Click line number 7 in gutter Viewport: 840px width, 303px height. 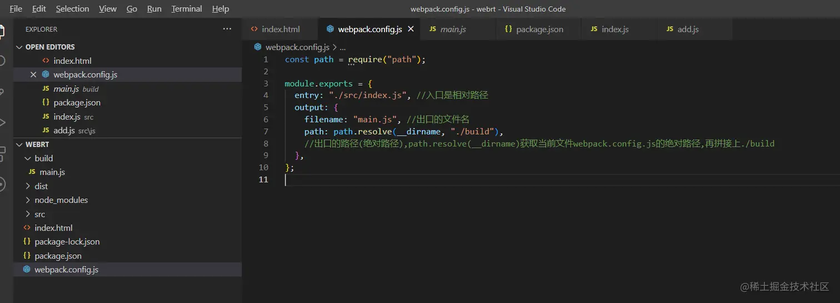coord(266,131)
